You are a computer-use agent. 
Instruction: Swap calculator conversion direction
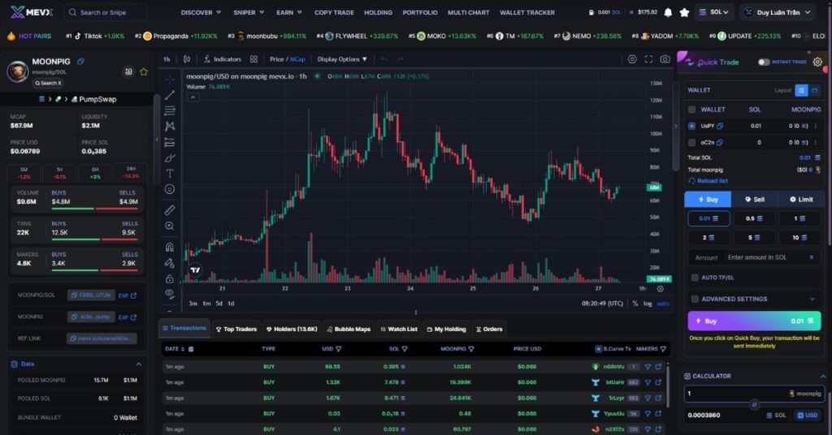[x=754, y=404]
